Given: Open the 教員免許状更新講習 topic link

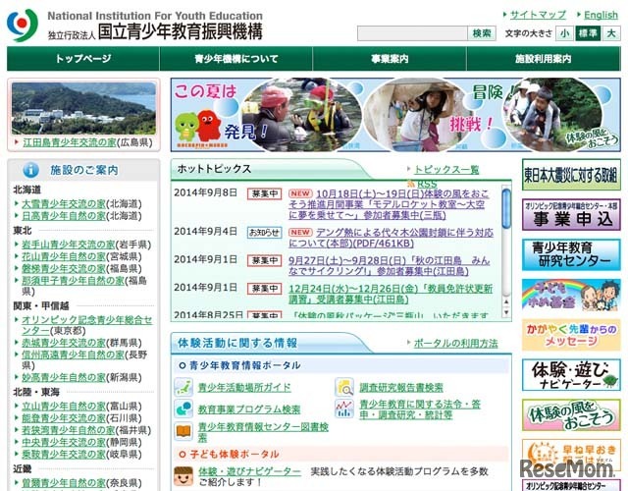Looking at the screenshot, I should (391, 295).
